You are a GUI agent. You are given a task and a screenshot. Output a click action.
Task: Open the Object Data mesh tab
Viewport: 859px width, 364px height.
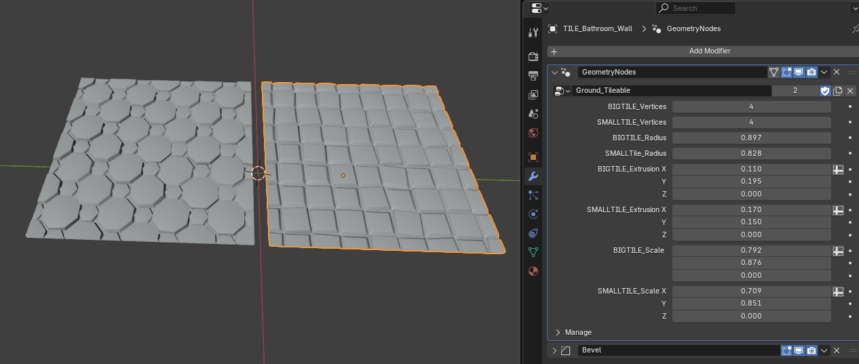[x=533, y=252]
